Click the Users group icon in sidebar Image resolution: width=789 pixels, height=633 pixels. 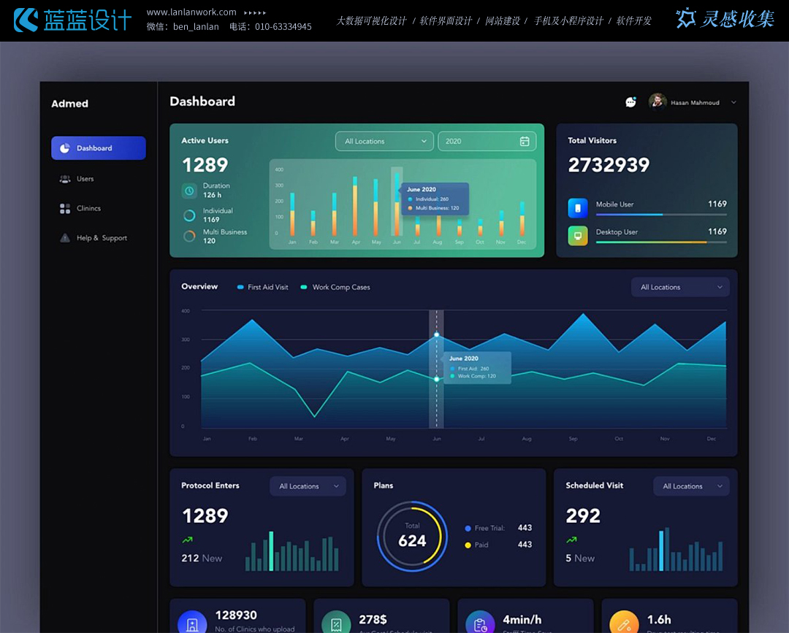point(65,179)
